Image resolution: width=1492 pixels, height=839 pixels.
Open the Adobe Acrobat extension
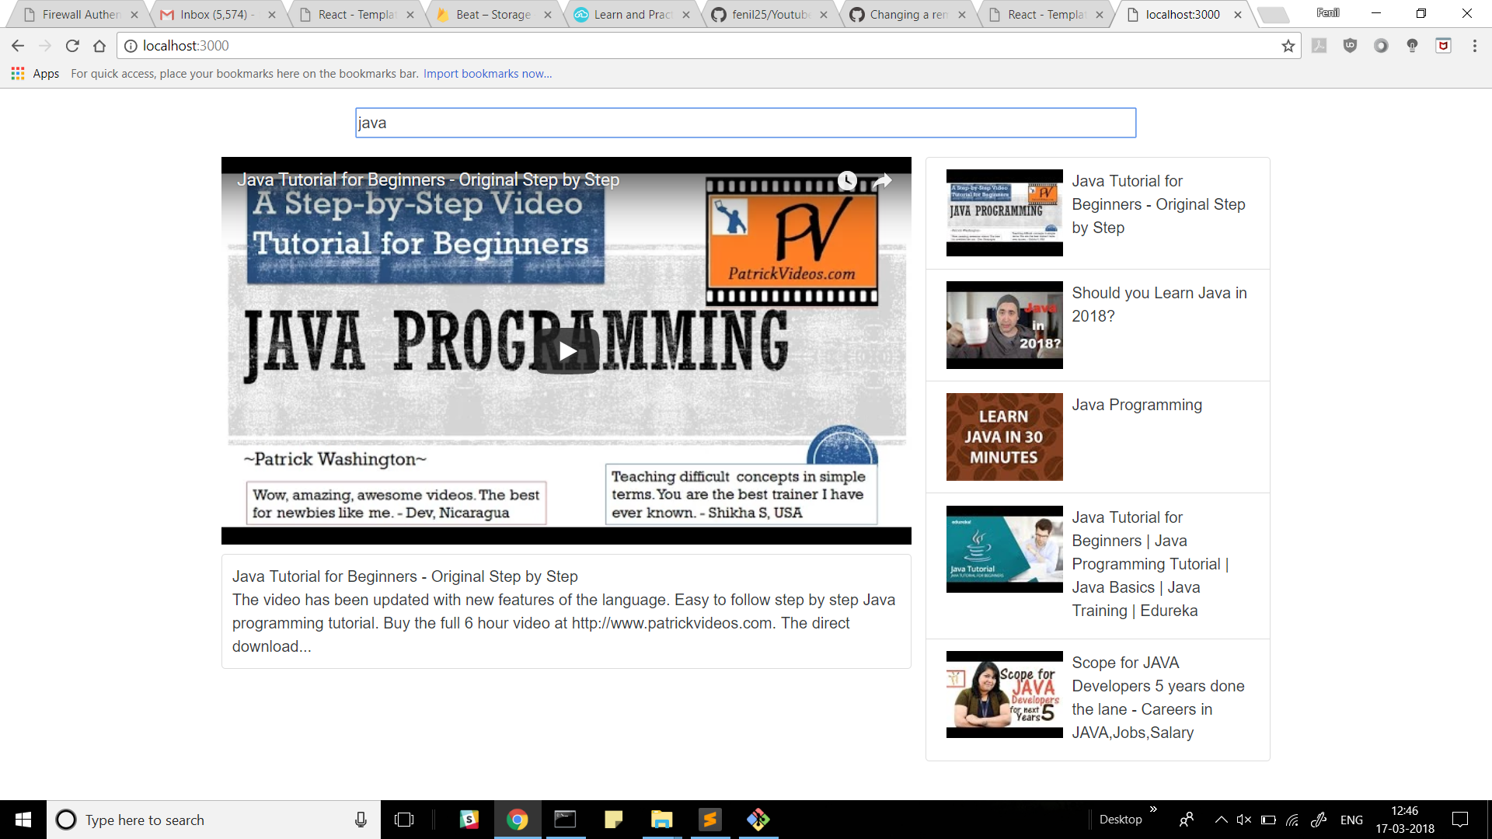(1319, 46)
